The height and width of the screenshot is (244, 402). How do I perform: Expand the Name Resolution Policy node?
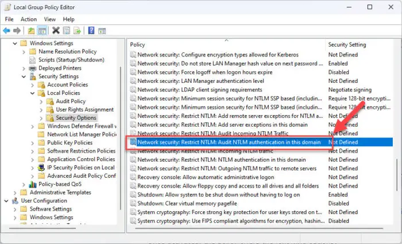click(x=24, y=52)
